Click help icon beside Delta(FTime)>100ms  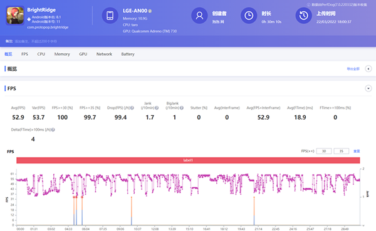click(x=53, y=130)
